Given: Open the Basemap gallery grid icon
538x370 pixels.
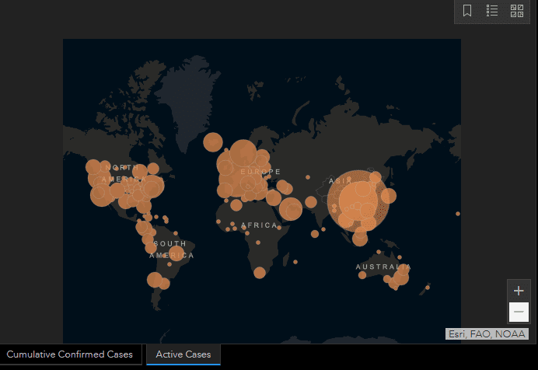Looking at the screenshot, I should (x=517, y=11).
